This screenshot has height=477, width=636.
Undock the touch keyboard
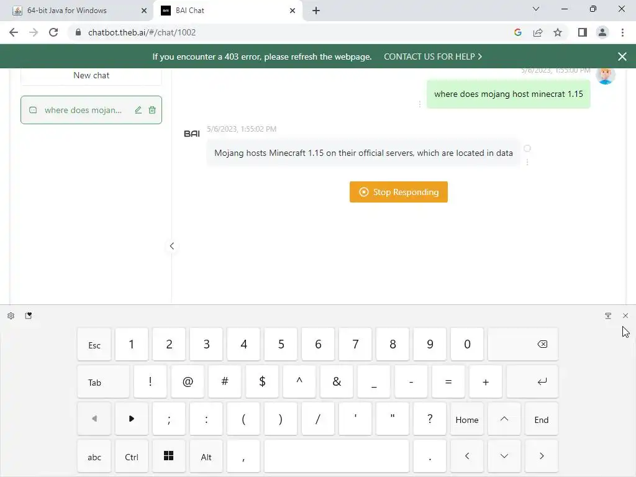point(608,316)
